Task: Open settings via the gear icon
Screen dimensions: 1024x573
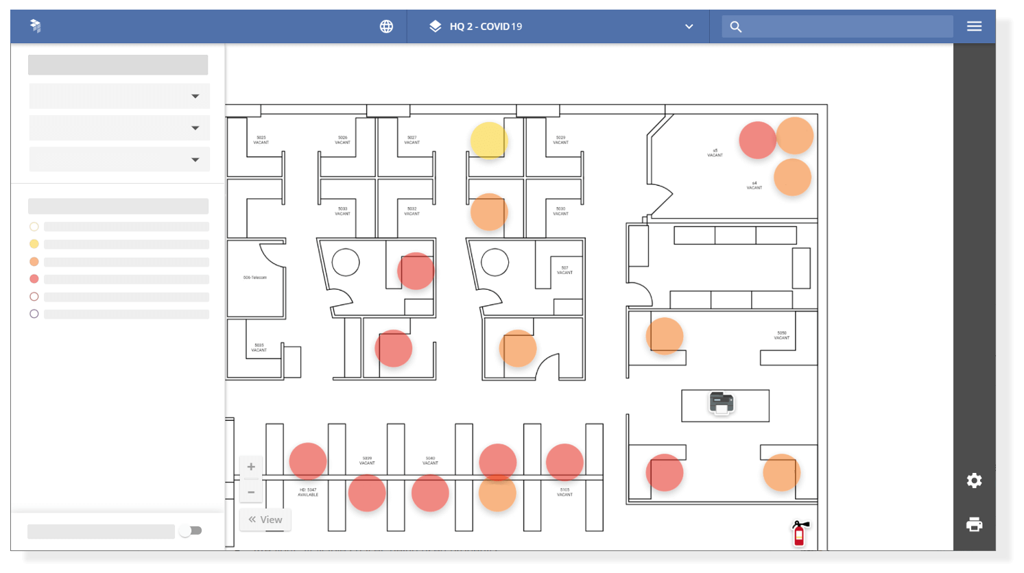Action: [974, 480]
